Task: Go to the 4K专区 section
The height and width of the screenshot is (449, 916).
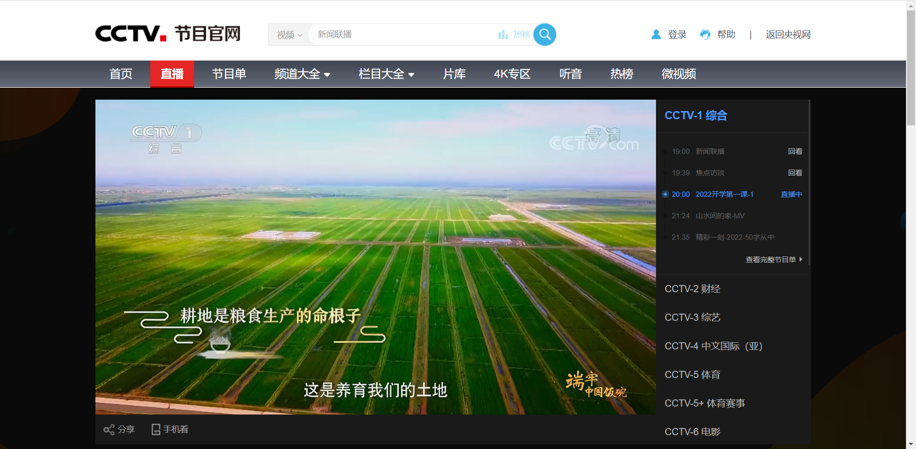Action: click(x=512, y=74)
